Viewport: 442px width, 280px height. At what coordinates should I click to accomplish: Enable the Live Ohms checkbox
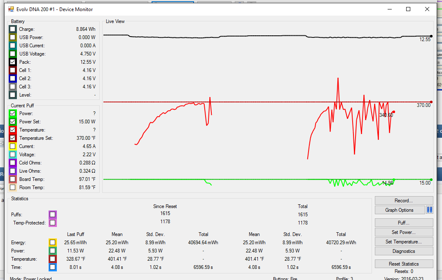pos(13,171)
